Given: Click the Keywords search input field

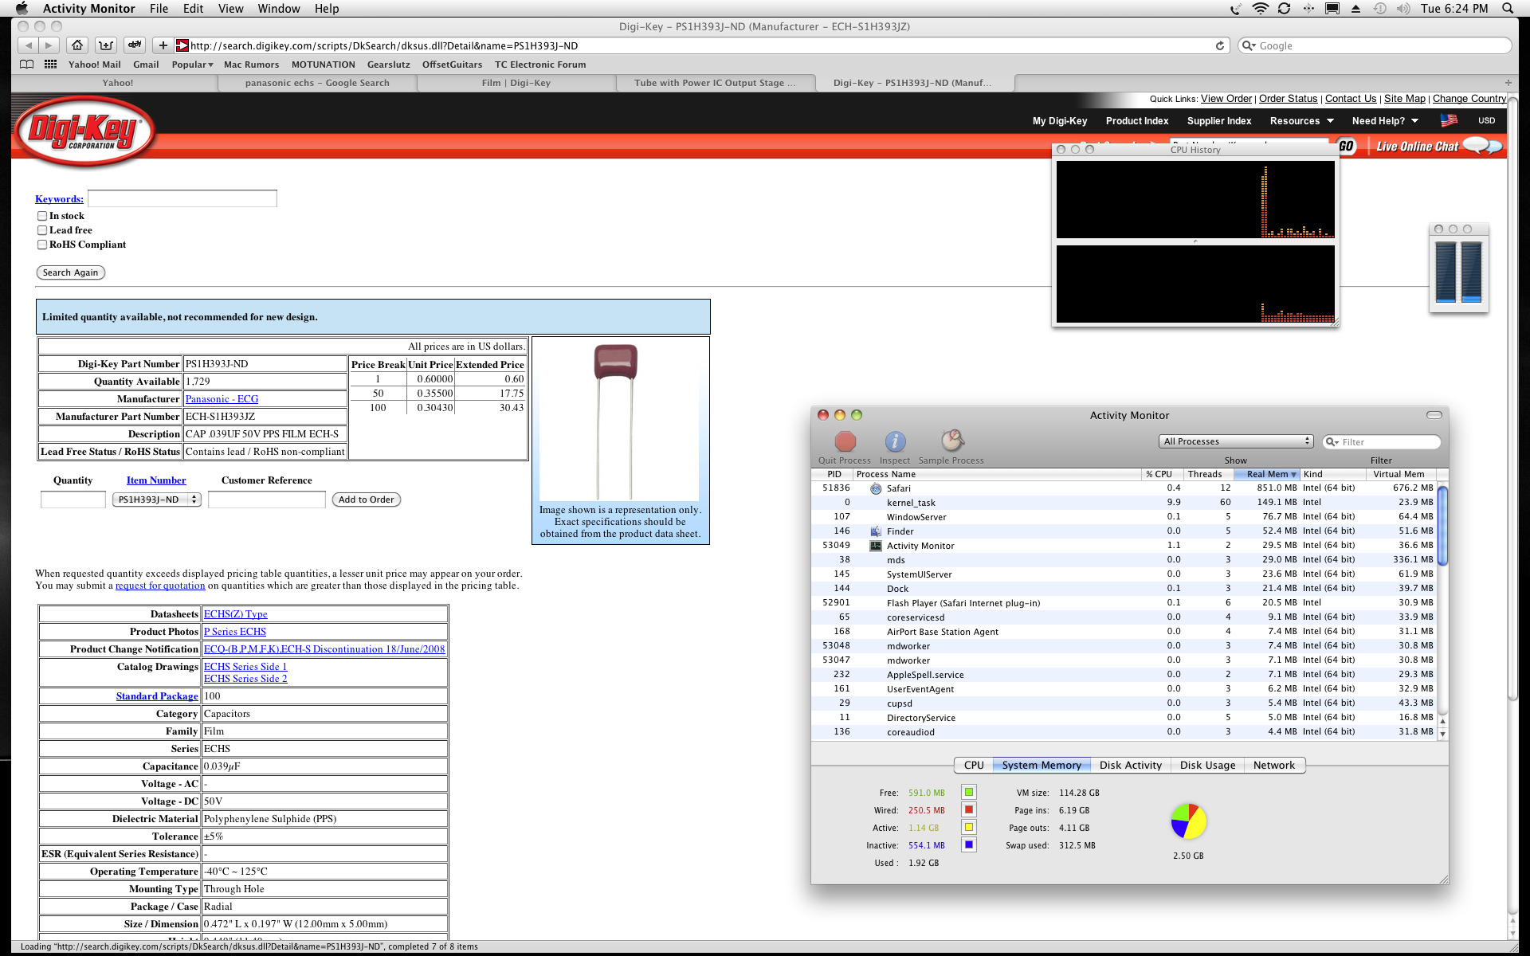Looking at the screenshot, I should coord(182,198).
